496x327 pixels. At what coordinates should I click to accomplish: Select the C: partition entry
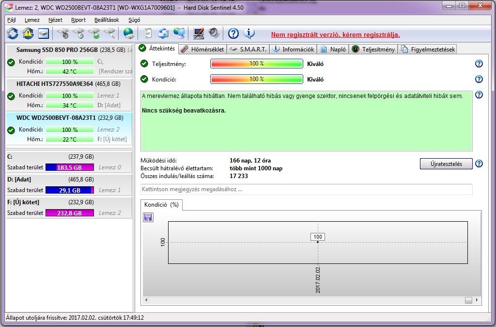point(69,162)
